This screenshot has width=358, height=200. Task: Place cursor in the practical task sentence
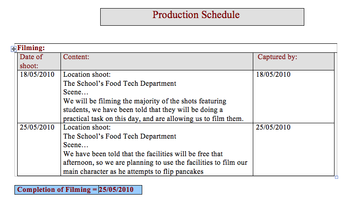point(153,119)
